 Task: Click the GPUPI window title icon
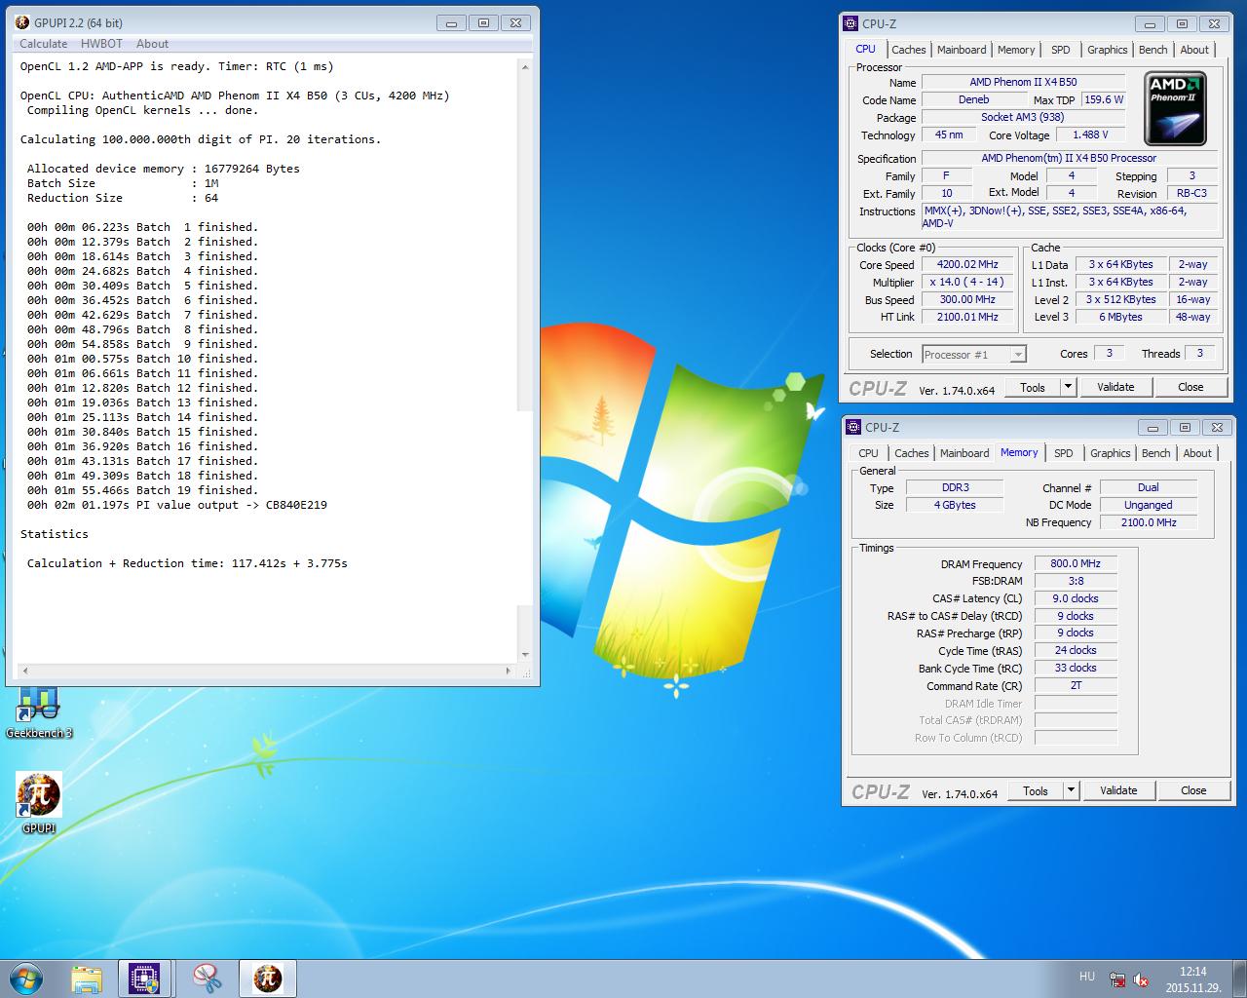(x=22, y=22)
